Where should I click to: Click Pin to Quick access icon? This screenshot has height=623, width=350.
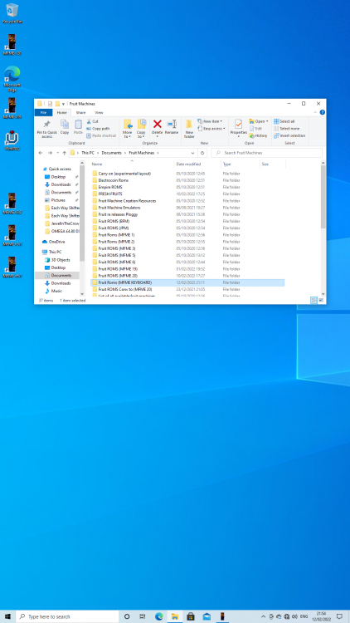46,129
